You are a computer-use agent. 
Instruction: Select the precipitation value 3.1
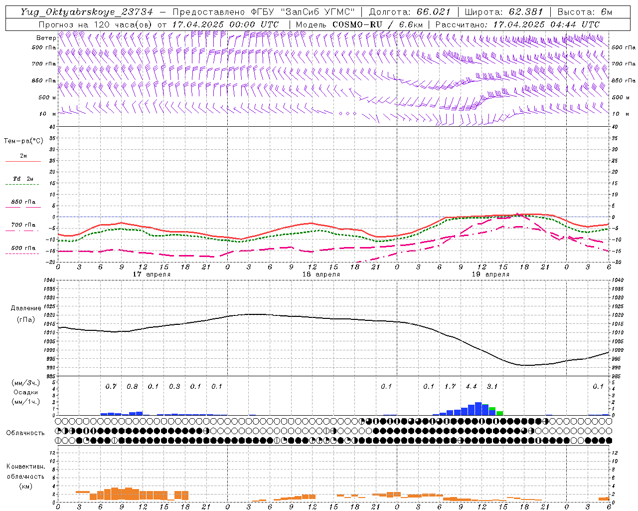click(492, 386)
